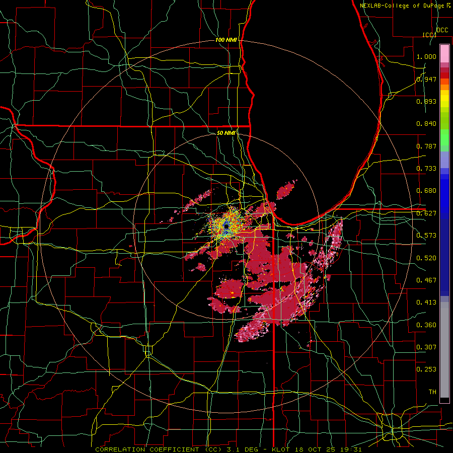The height and width of the screenshot is (453, 453).
Task: Click the [CC] units label above legend
Action: click(x=429, y=35)
